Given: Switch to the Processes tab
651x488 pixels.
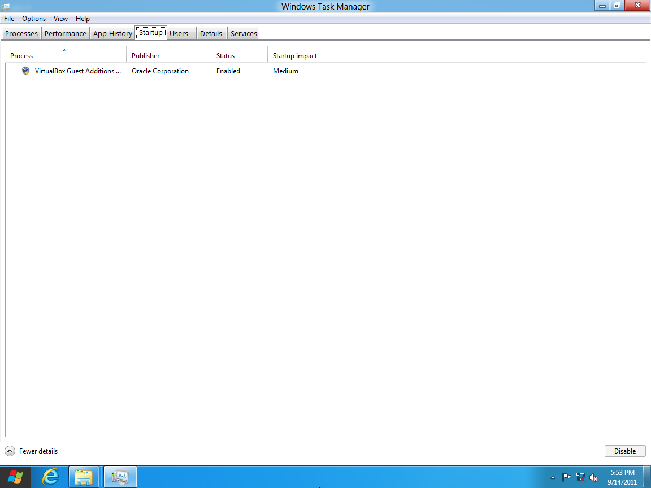Looking at the screenshot, I should 21,34.
